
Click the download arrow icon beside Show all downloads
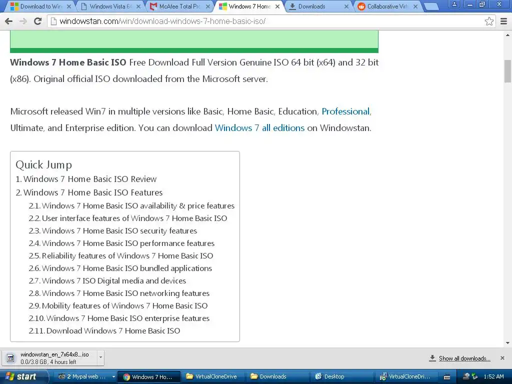coord(432,358)
